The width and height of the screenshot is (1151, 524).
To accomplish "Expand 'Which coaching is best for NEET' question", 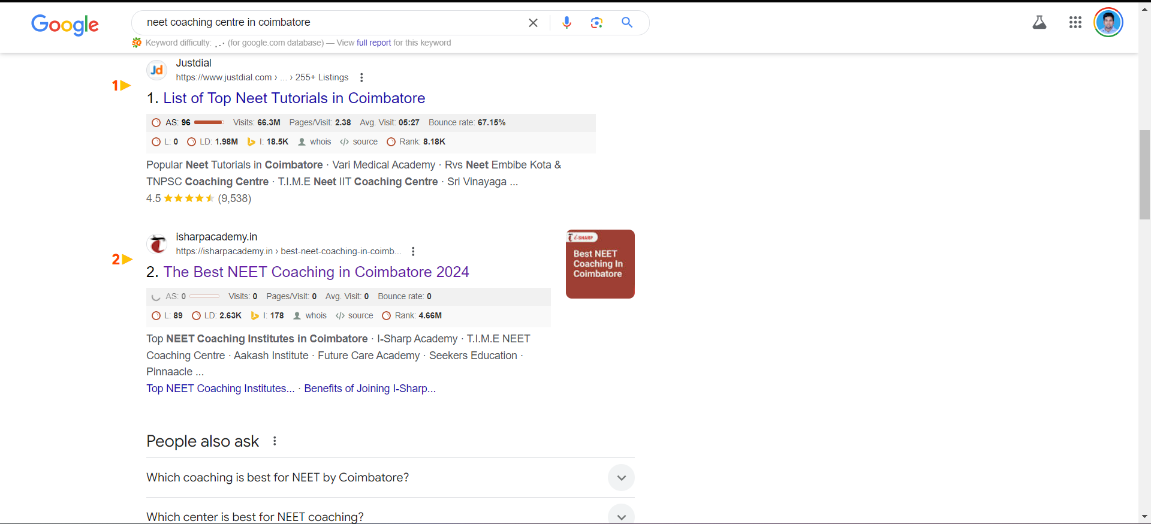I will (621, 478).
